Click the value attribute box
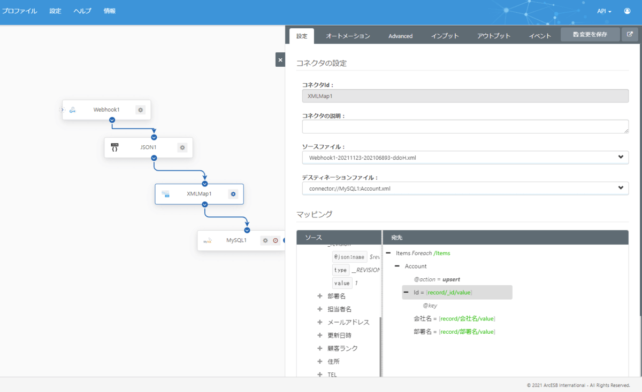The width and height of the screenshot is (642, 392). pos(342,283)
